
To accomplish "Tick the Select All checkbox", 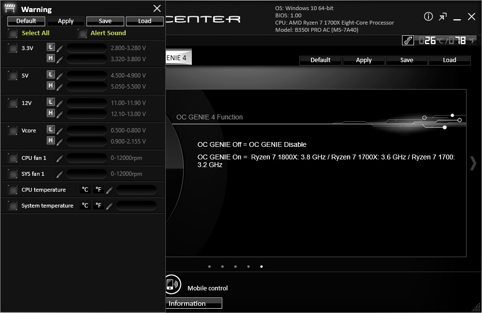I will (x=13, y=33).
